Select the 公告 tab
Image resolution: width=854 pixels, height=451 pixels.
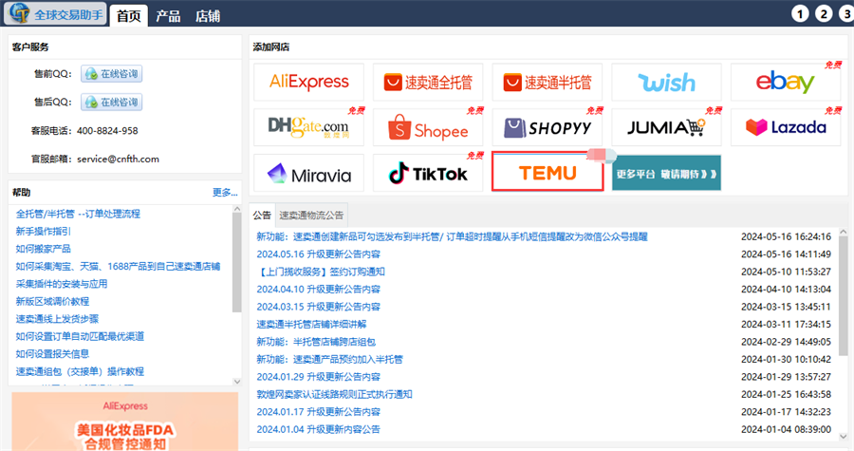point(262,216)
